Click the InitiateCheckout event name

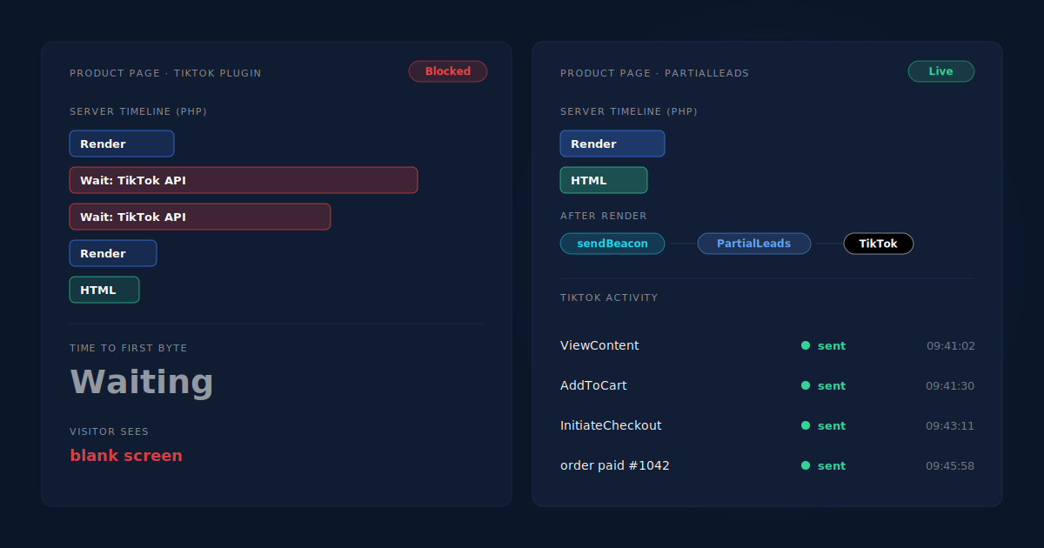point(611,425)
